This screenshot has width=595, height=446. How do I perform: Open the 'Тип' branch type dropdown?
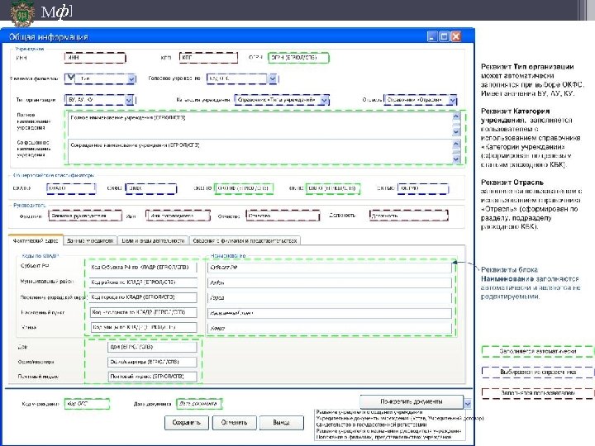click(131, 79)
